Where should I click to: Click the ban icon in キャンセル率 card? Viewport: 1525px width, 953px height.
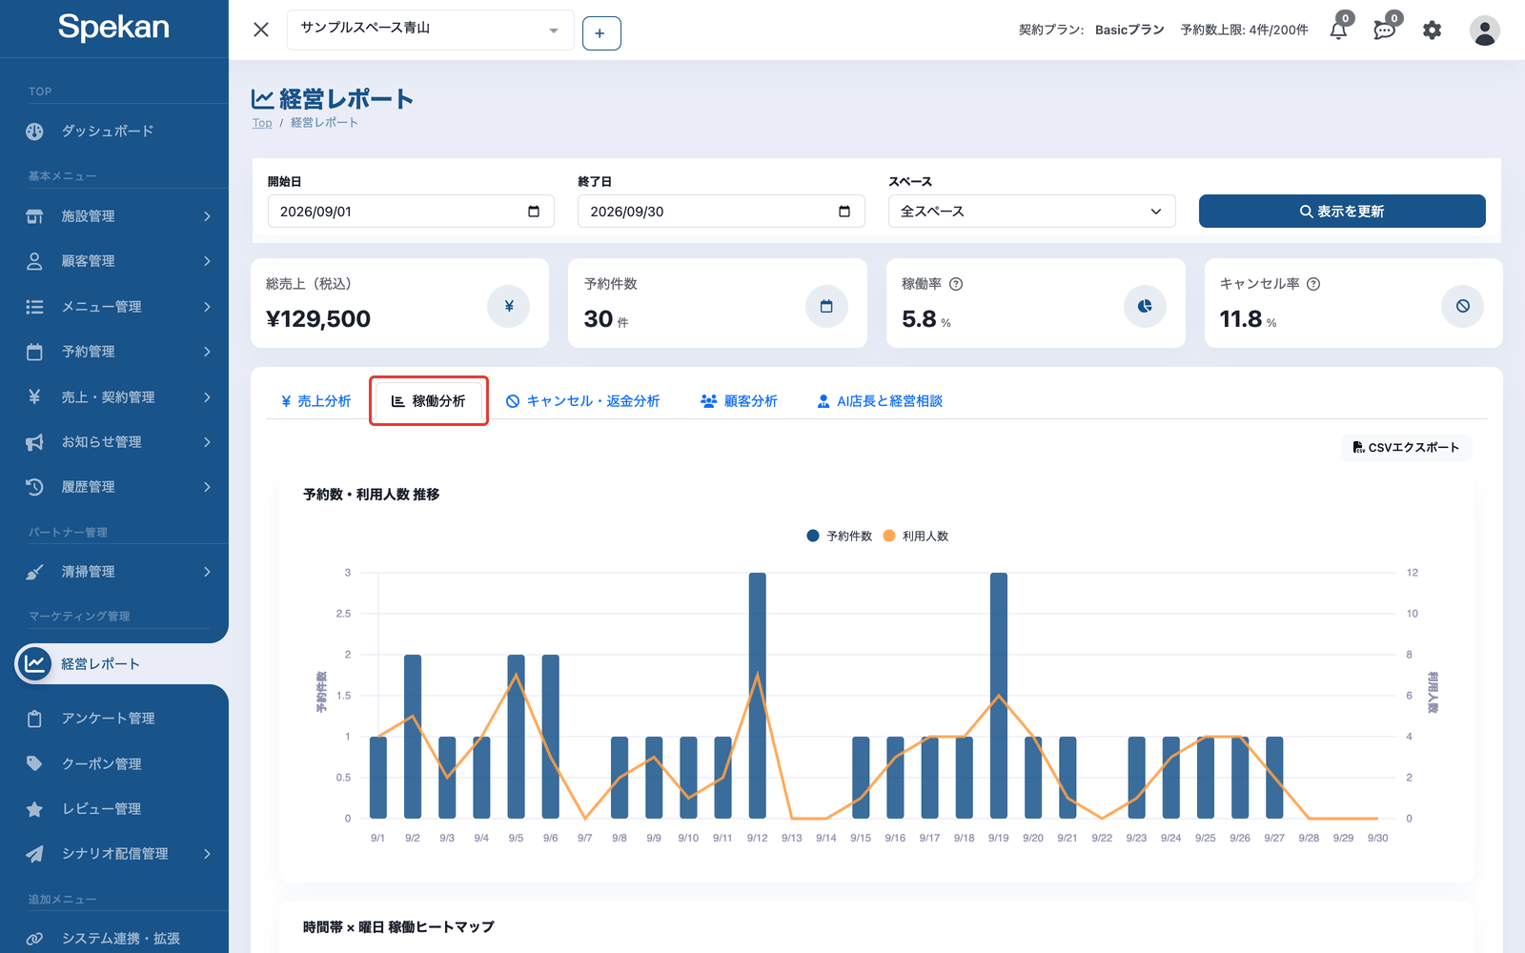tap(1462, 306)
